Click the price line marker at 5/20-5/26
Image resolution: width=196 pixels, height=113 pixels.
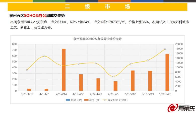(165, 49)
